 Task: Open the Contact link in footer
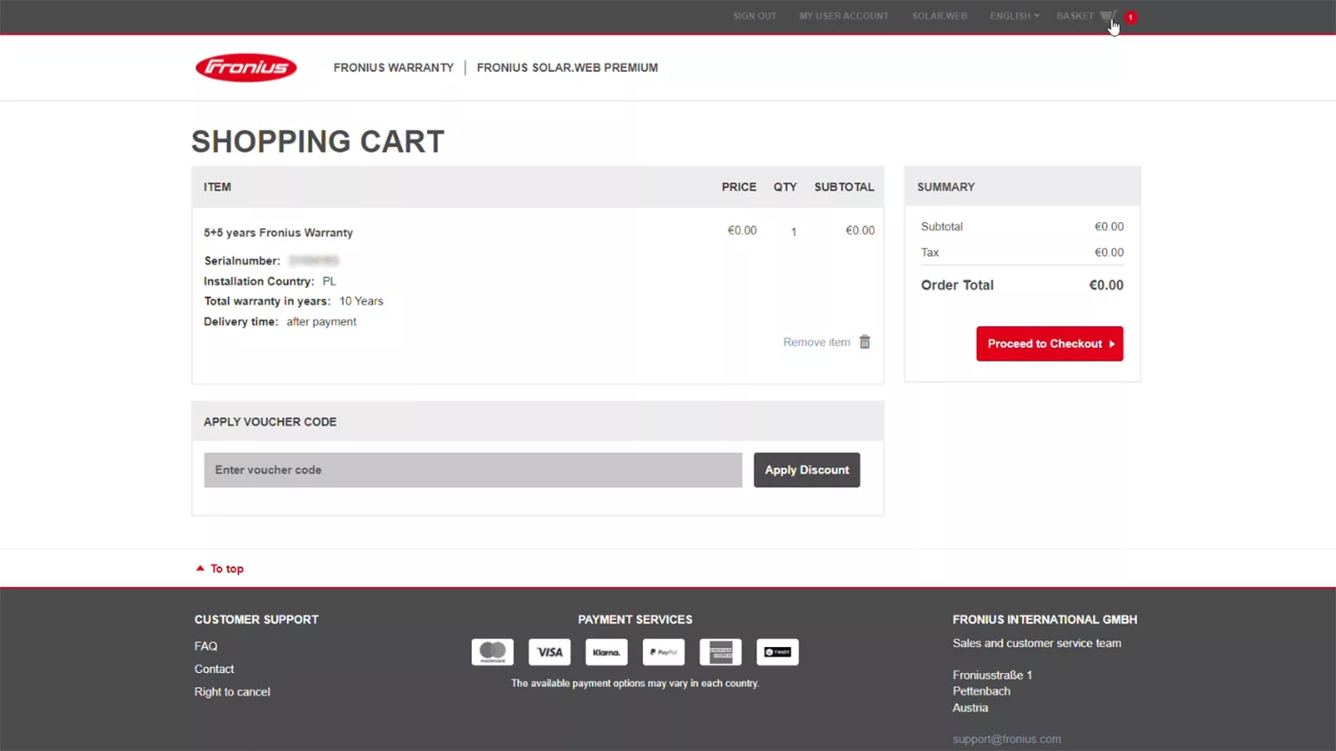point(214,669)
